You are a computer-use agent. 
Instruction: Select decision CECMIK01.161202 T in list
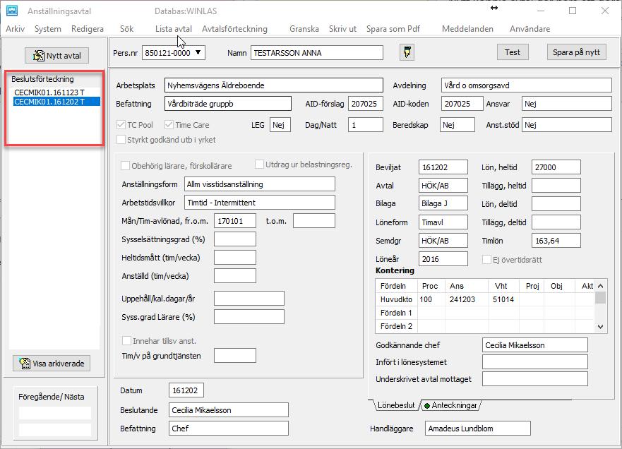pyautogui.click(x=56, y=102)
